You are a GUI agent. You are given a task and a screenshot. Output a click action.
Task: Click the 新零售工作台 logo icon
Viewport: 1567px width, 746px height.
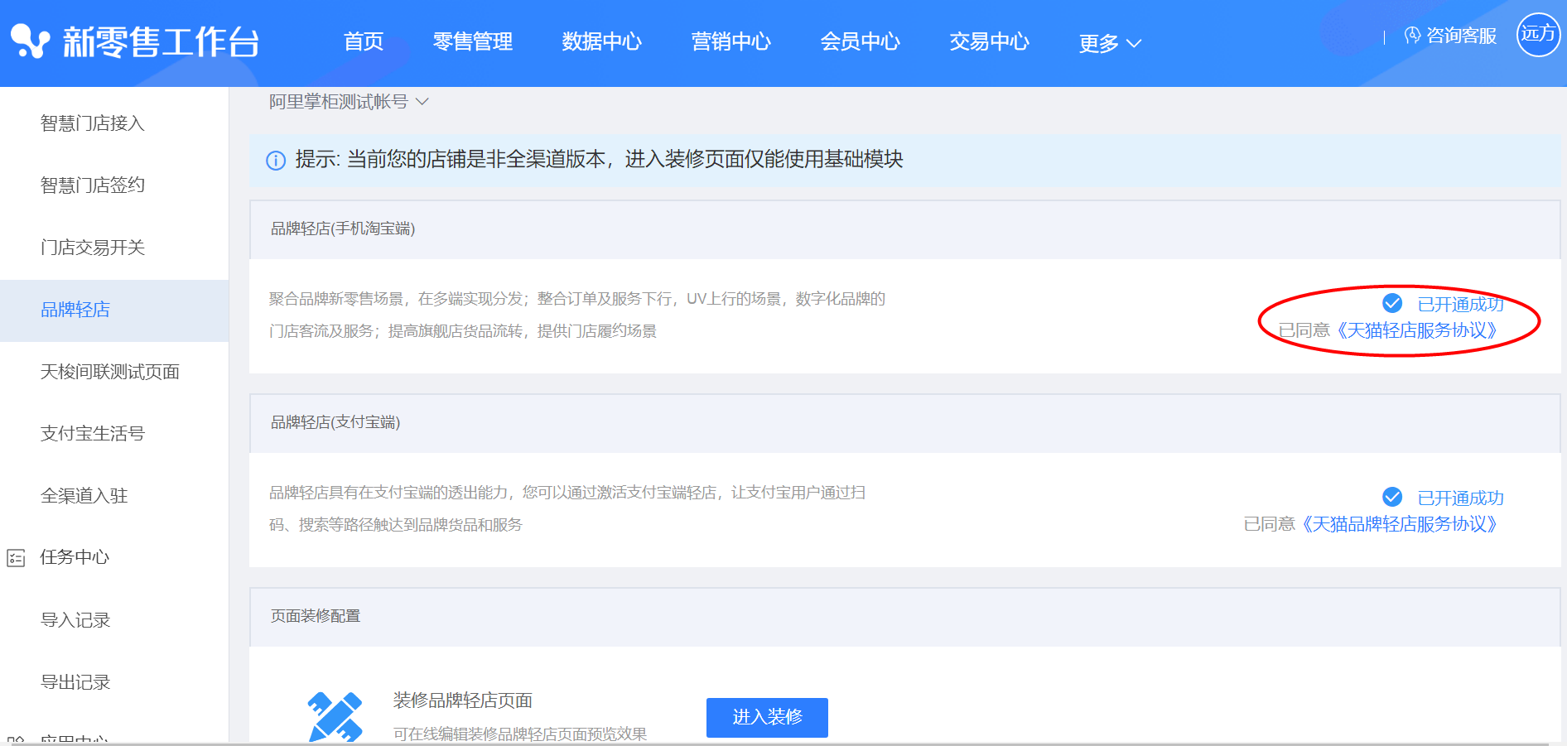[x=31, y=41]
